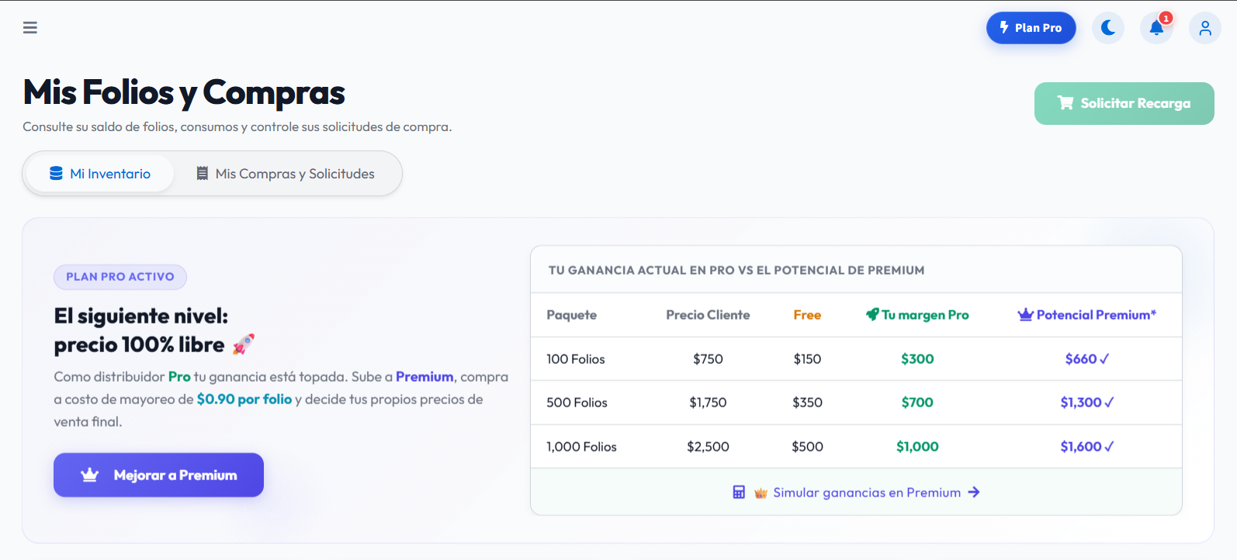This screenshot has height=560, width=1237.
Task: Click the $1,000 Pro margin value
Action: [917, 447]
